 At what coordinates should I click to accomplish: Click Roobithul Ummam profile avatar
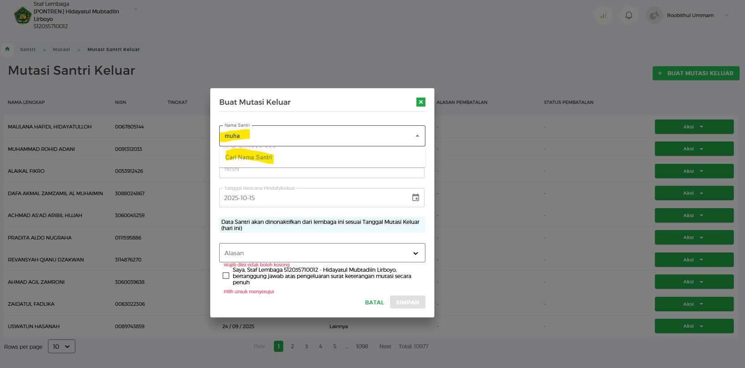pyautogui.click(x=654, y=15)
